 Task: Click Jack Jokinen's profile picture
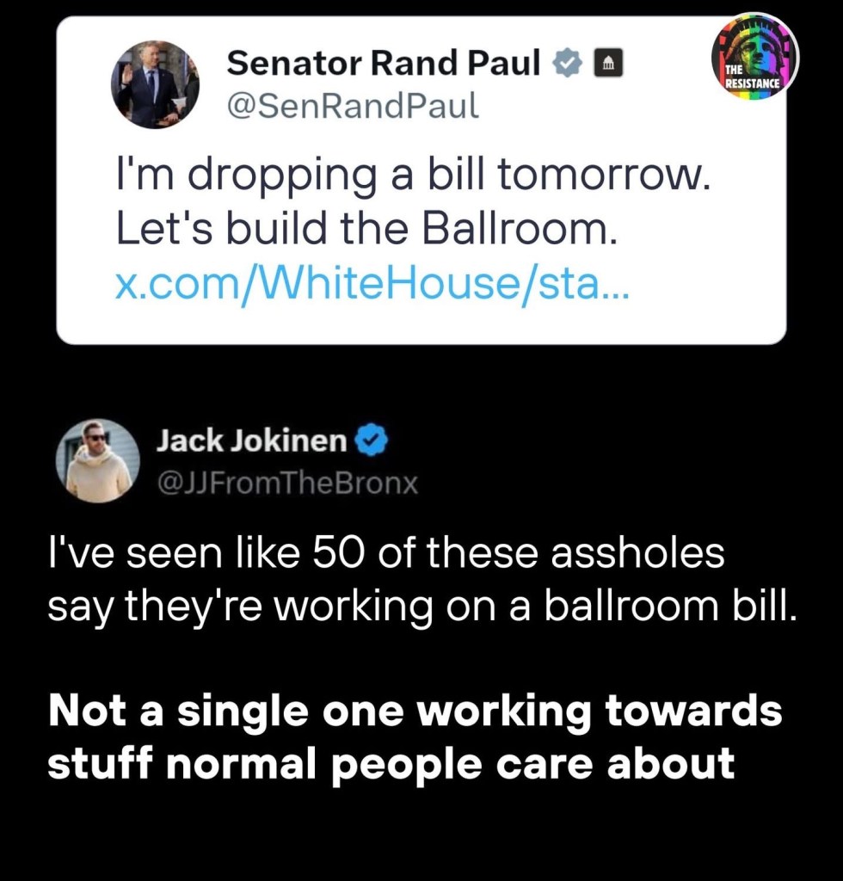tap(98, 461)
